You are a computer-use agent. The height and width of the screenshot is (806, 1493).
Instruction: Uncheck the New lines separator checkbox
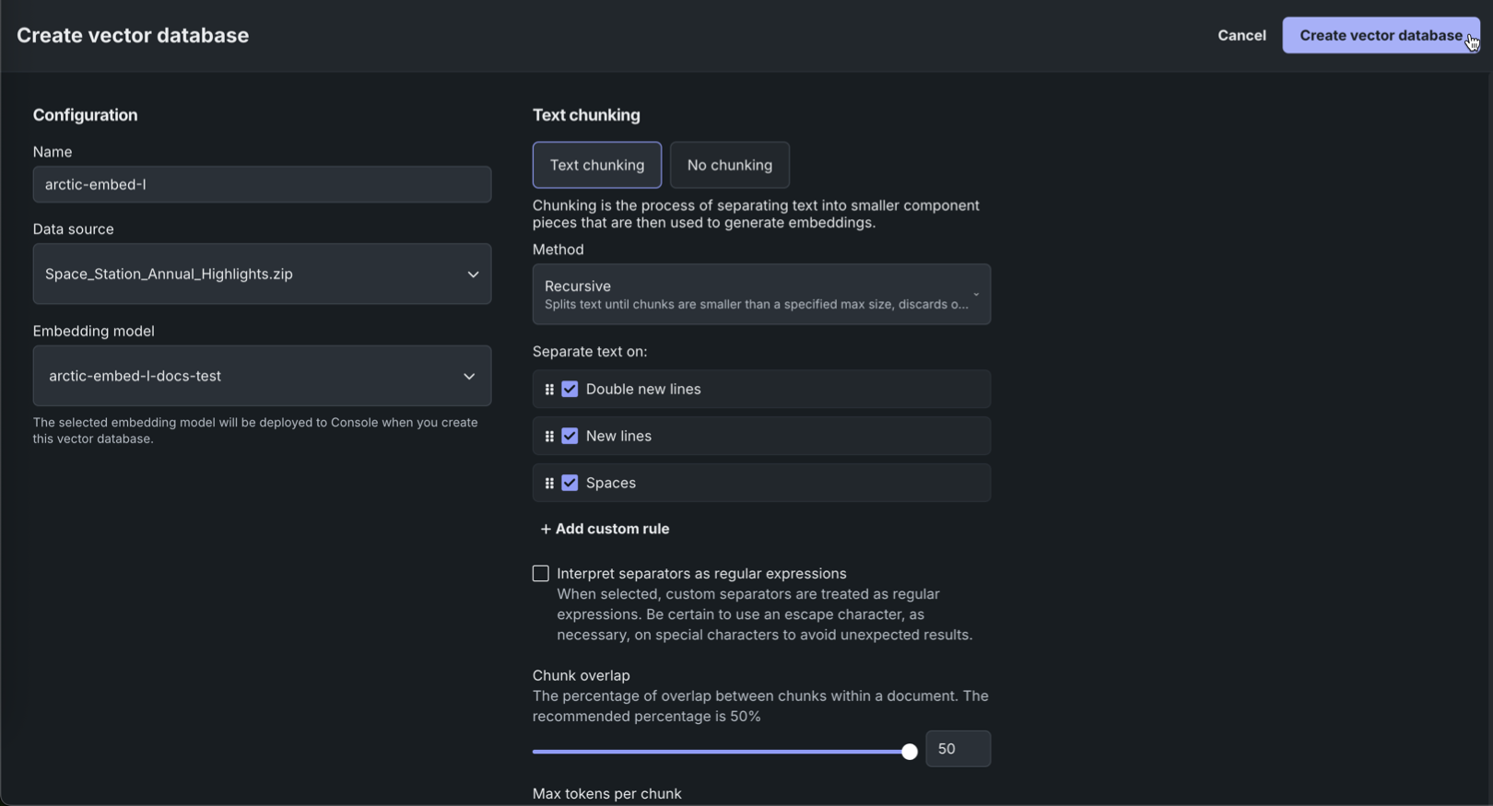[x=570, y=437]
